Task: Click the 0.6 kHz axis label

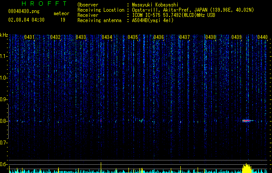Action: point(3,164)
